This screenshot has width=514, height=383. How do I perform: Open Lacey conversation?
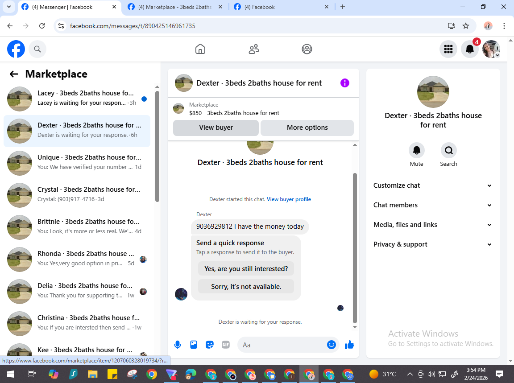(77, 99)
